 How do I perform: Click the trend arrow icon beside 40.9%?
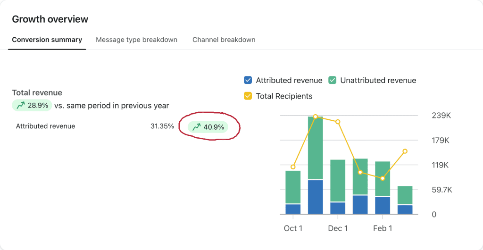(197, 127)
